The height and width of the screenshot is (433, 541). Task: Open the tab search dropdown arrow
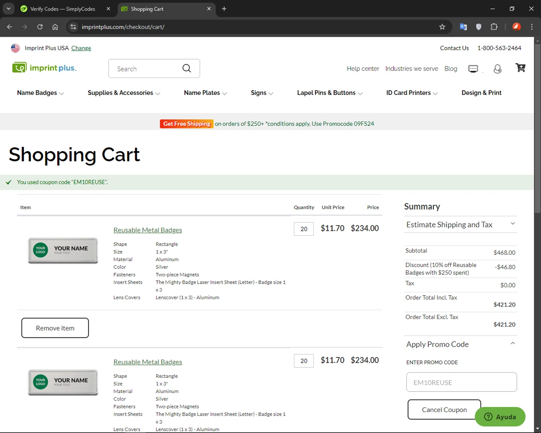[8, 9]
